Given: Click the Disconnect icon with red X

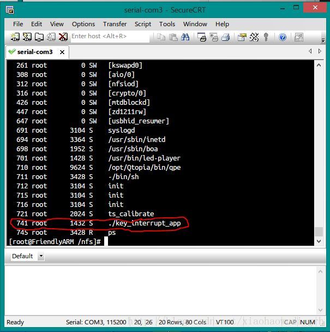Looking at the screenshot, I should pyautogui.click(x=63, y=37).
